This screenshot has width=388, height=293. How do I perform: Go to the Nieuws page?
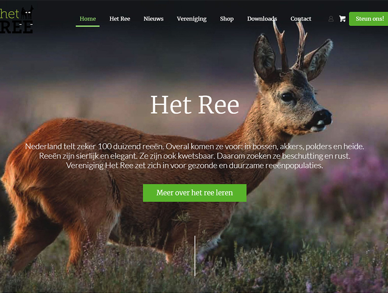pyautogui.click(x=153, y=19)
